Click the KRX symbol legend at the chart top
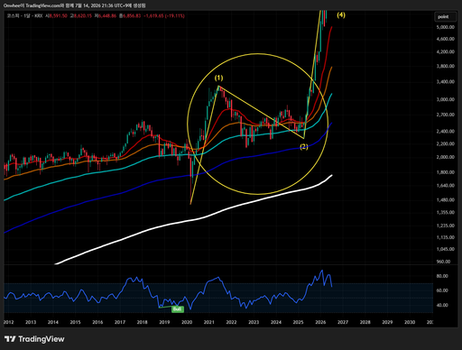 tap(24, 15)
